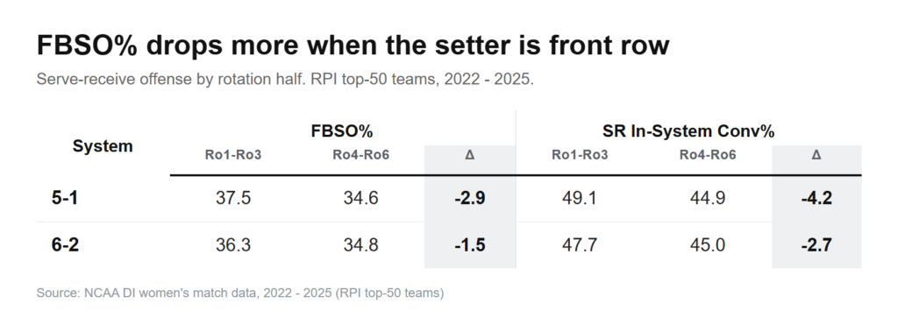
Task: Select the Ro1-Ro3 header under FBSO%
Action: [x=233, y=154]
